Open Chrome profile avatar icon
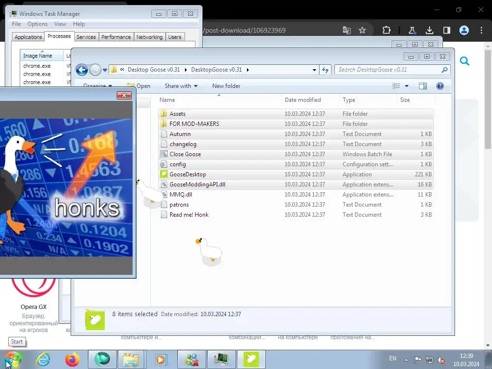492x369 pixels. pos(464,30)
